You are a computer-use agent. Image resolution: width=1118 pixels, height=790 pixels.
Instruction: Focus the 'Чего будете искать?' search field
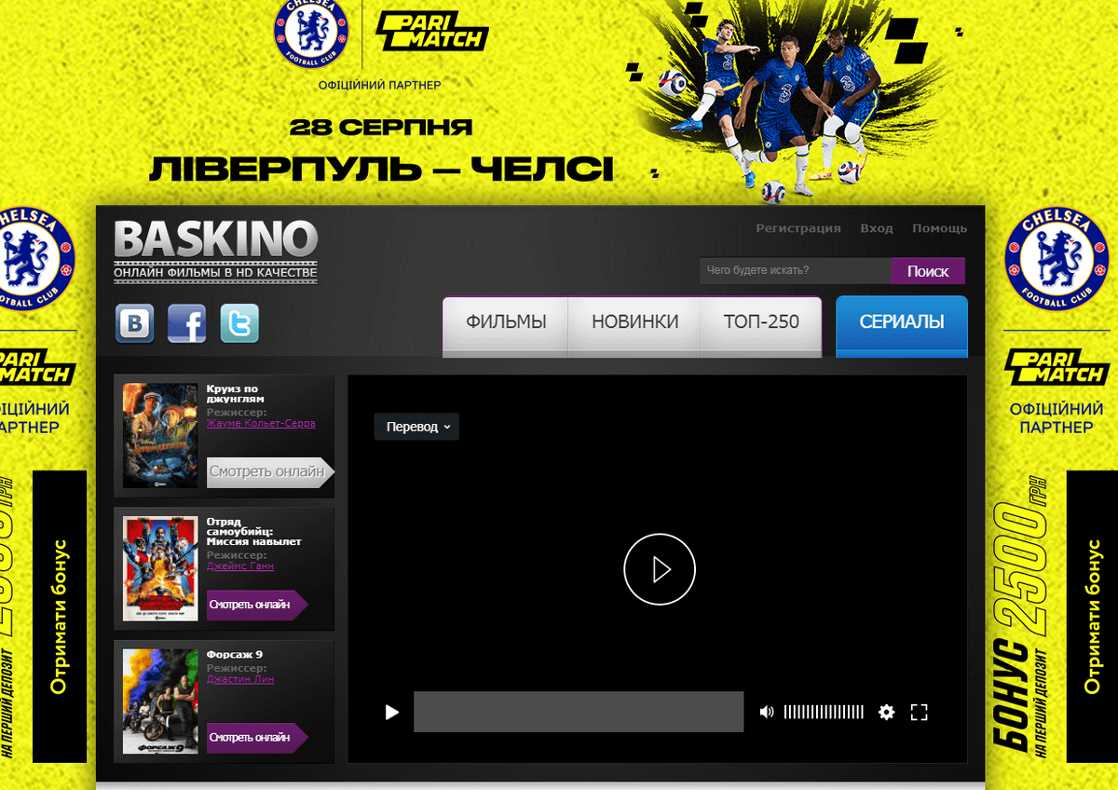tap(796, 271)
